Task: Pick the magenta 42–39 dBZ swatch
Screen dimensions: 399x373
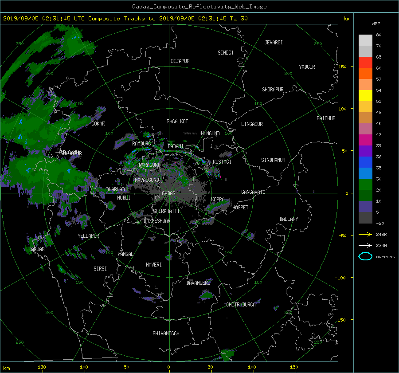Action: [x=365, y=140]
